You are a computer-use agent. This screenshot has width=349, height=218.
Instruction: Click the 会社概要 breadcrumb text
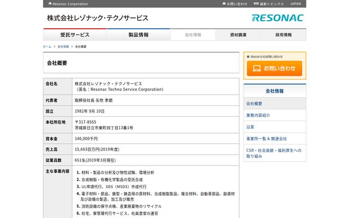pos(81,46)
